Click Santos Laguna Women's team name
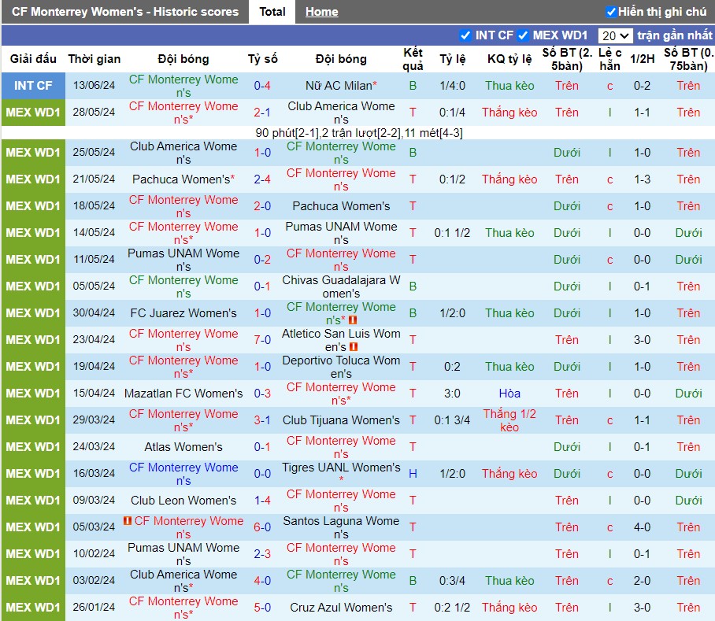Screen dimensions: 715x621 click(341, 527)
